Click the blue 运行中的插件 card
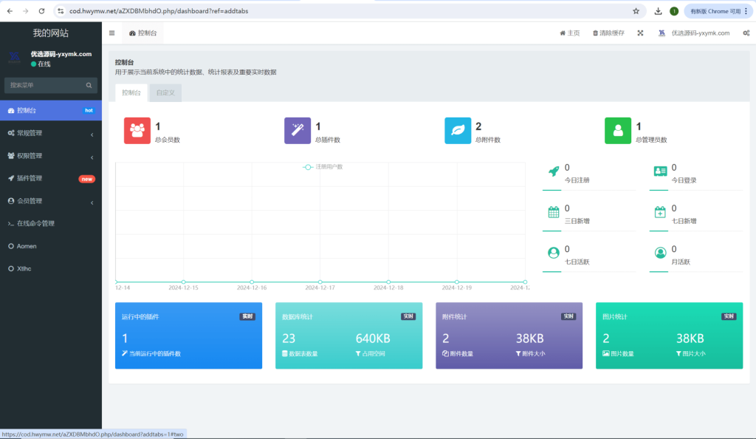Screen dimensions: 756x439 pyautogui.click(x=188, y=336)
